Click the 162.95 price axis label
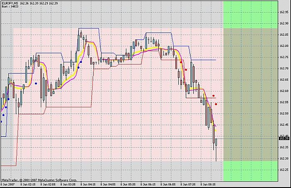This screenshot has height=188, width=291. 284,12
